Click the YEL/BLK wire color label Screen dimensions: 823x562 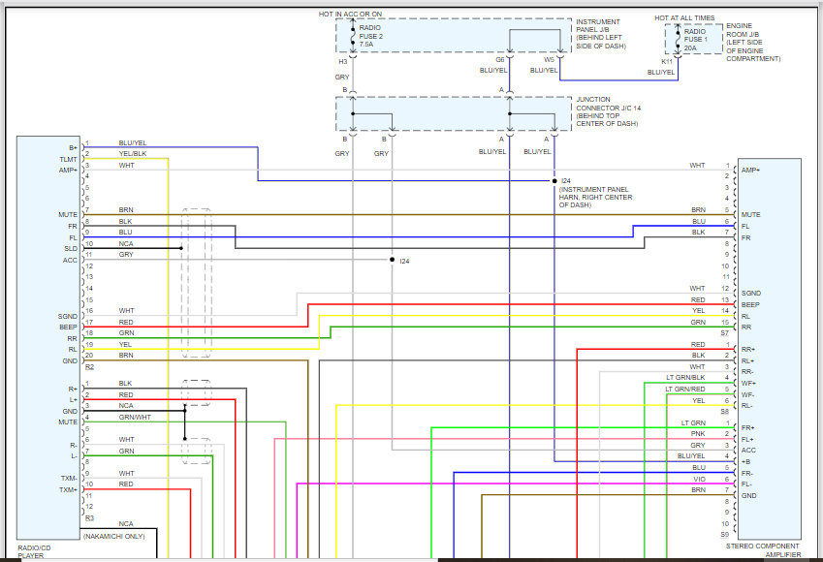tap(133, 154)
